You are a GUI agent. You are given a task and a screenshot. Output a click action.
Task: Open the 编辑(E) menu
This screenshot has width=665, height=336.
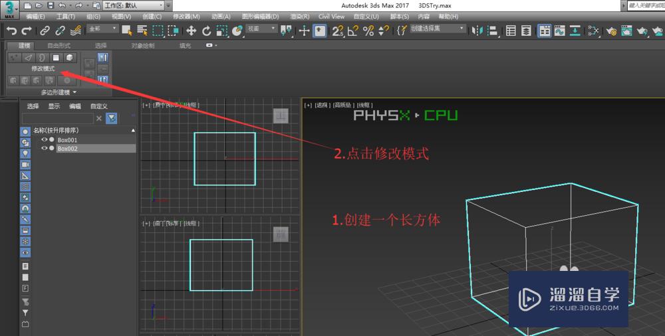[x=35, y=17]
